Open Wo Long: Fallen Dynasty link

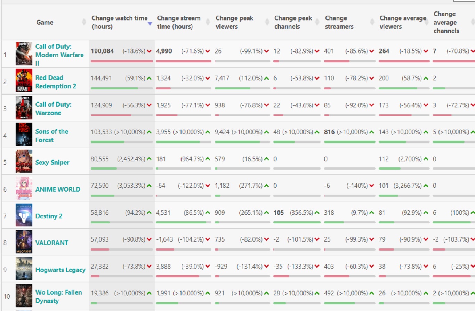point(59,296)
